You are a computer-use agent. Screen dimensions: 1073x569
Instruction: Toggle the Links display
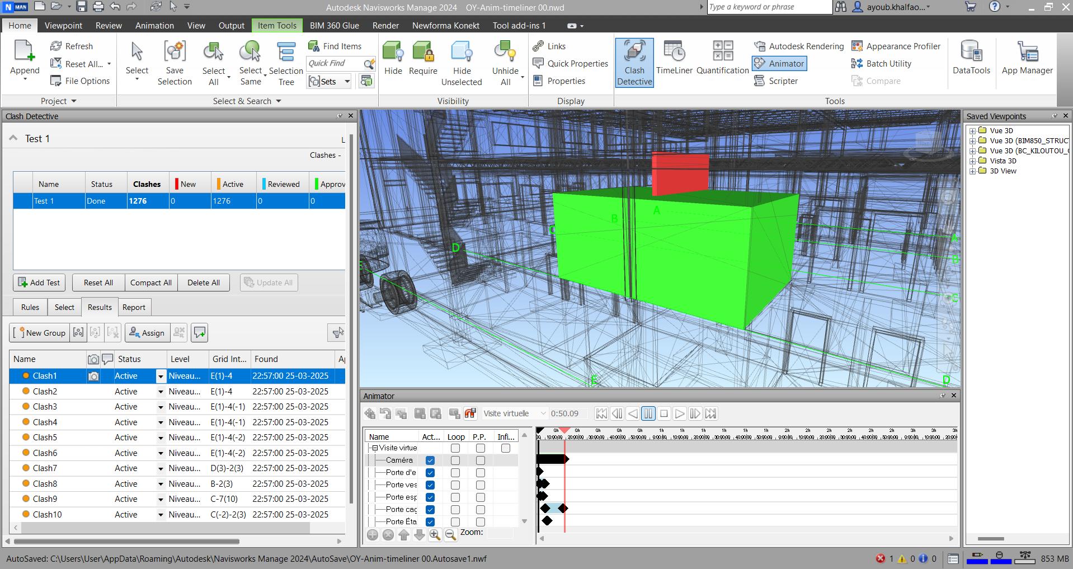549,46
